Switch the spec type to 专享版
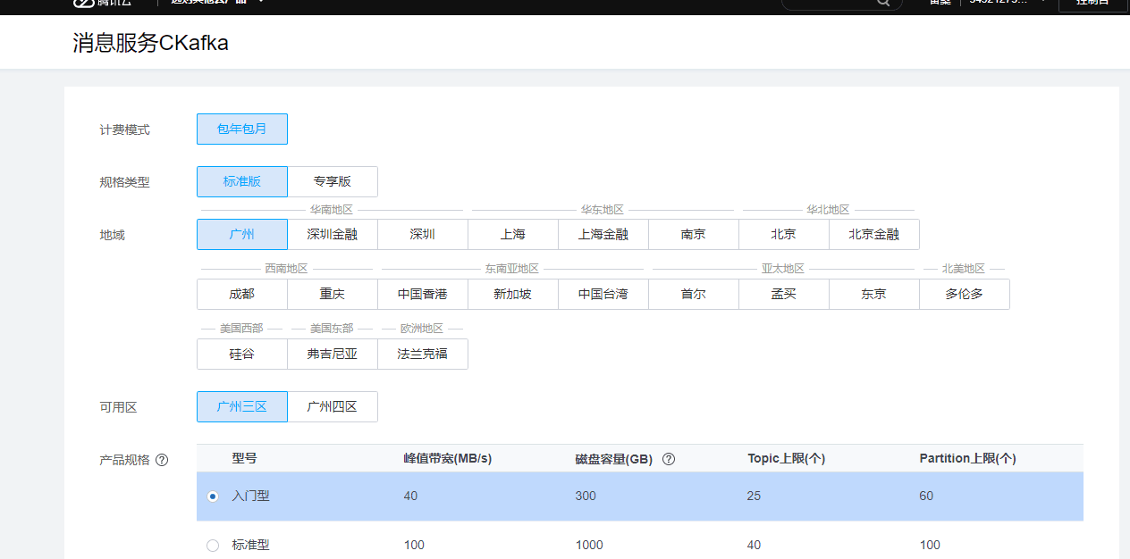Image resolution: width=1130 pixels, height=559 pixels. point(333,181)
